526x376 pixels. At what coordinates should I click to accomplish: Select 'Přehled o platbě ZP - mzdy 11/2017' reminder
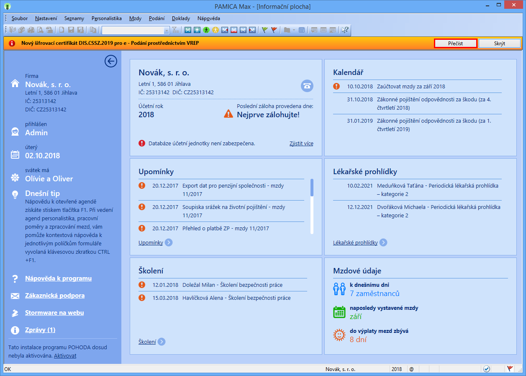tap(221, 228)
